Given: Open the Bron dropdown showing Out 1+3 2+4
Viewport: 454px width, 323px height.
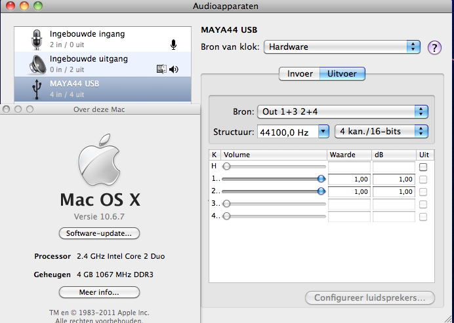Looking at the screenshot, I should 343,111.
